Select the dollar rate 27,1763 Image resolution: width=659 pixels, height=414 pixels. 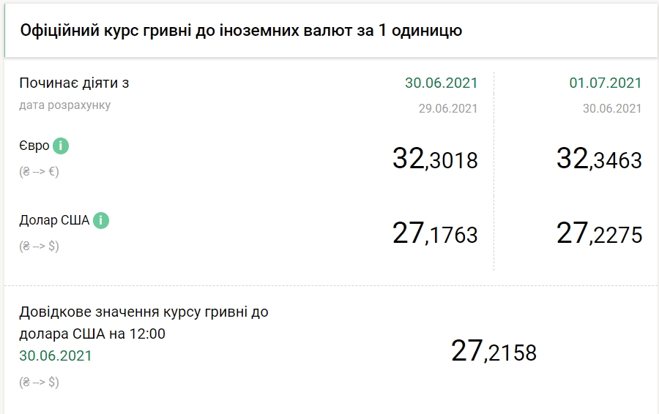click(x=435, y=233)
